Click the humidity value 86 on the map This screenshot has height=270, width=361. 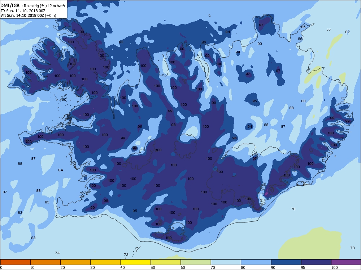[304, 27]
